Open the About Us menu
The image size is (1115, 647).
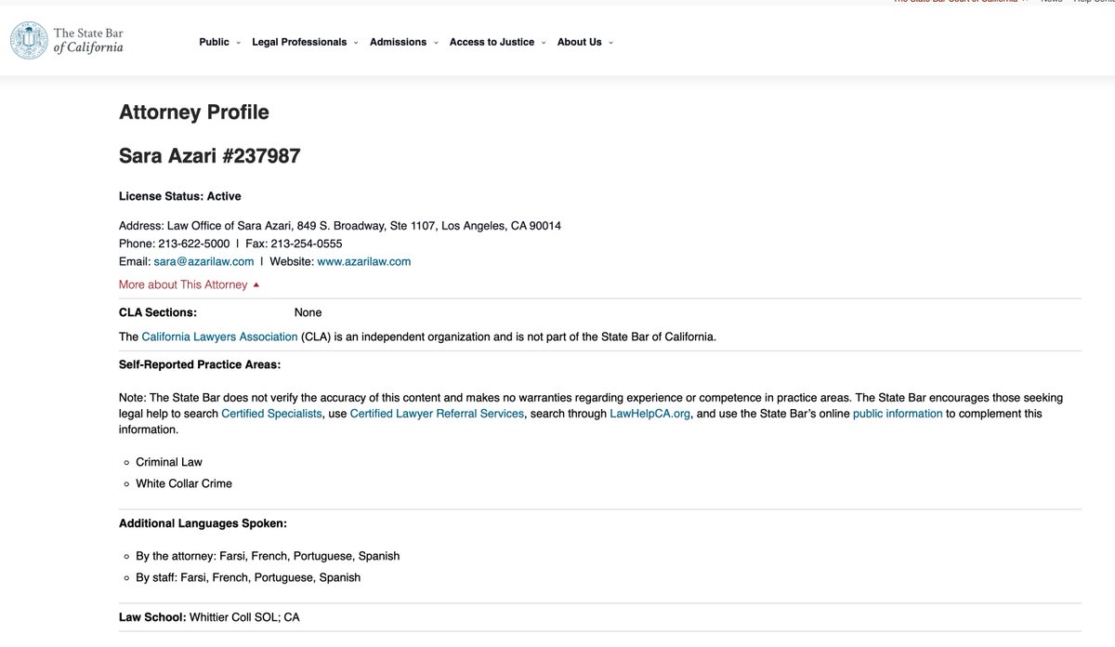tap(579, 42)
